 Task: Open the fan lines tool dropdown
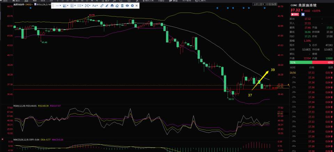click(66, 6)
